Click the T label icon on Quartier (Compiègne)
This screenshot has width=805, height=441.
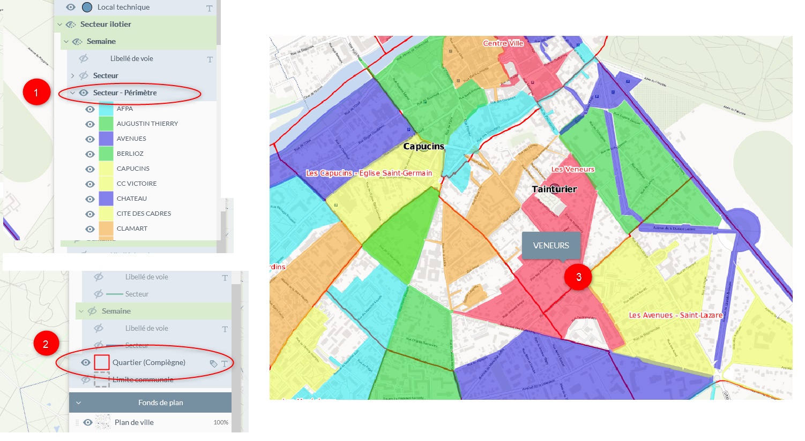pyautogui.click(x=225, y=363)
